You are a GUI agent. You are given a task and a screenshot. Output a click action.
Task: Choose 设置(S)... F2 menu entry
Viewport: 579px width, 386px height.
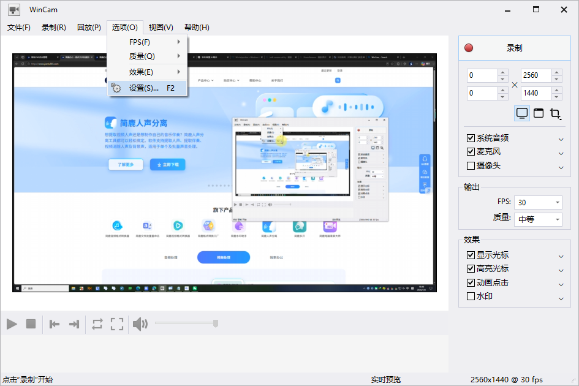pyautogui.click(x=147, y=88)
